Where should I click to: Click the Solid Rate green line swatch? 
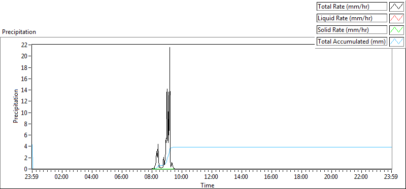pyautogui.click(x=396, y=30)
